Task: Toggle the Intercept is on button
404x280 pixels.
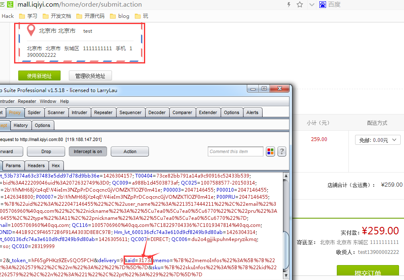Action: [x=88, y=151]
